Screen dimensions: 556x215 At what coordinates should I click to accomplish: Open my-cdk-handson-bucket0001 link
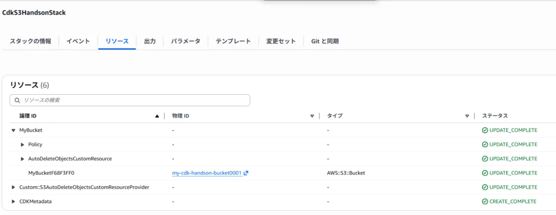coord(207,173)
